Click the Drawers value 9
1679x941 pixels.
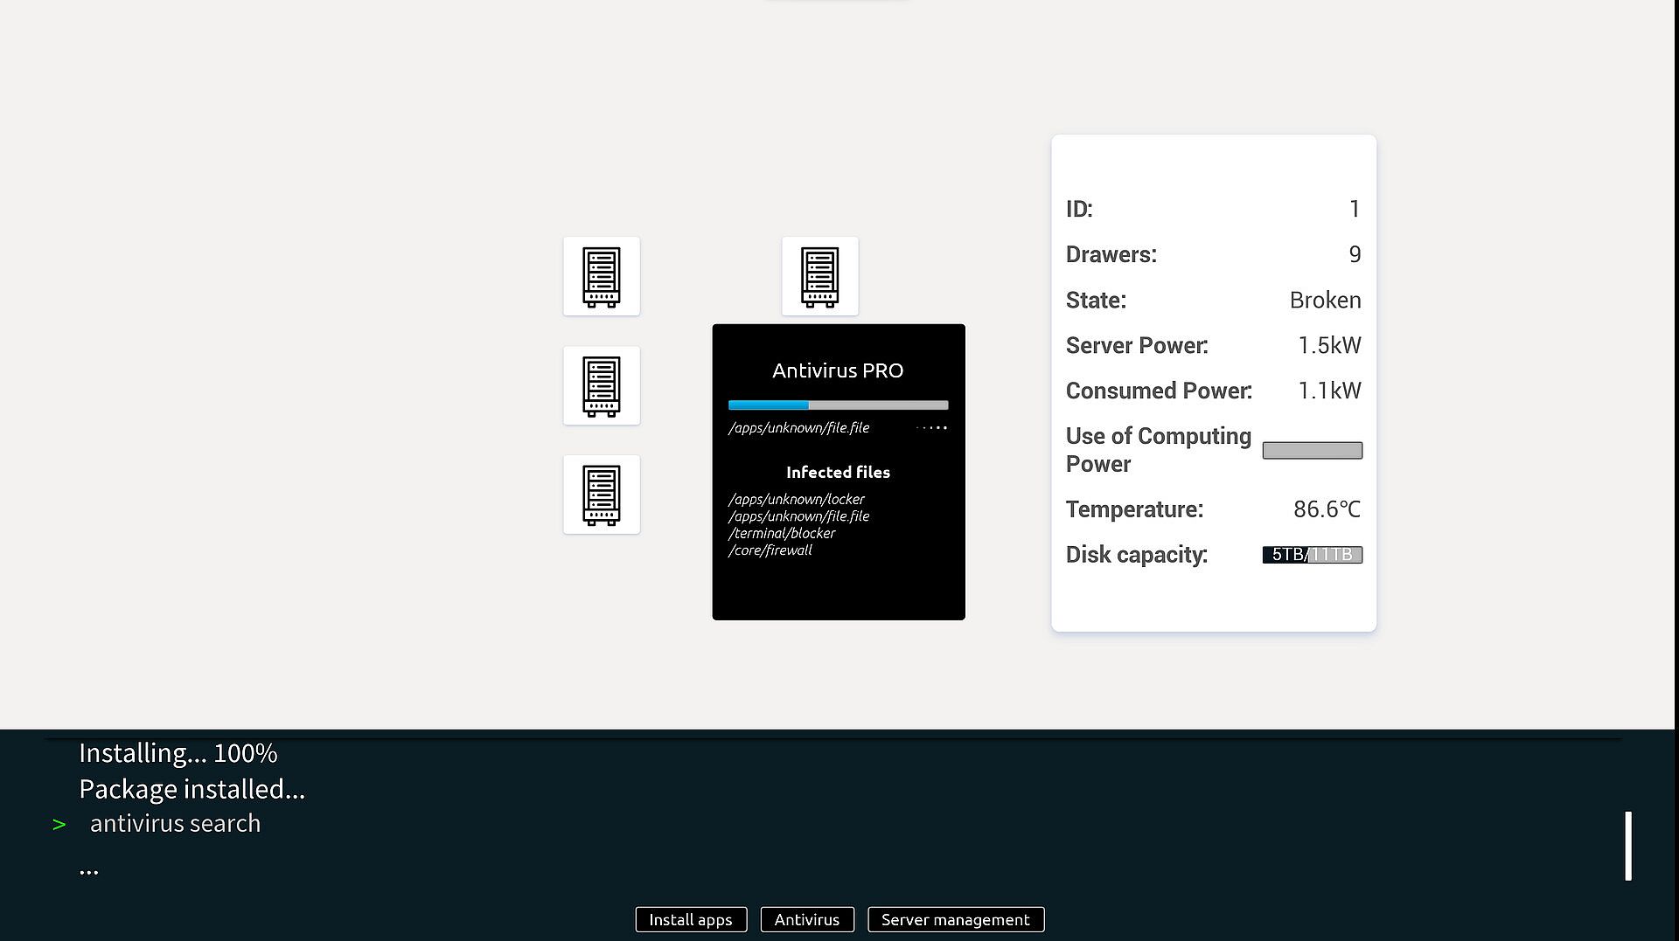pos(1355,255)
